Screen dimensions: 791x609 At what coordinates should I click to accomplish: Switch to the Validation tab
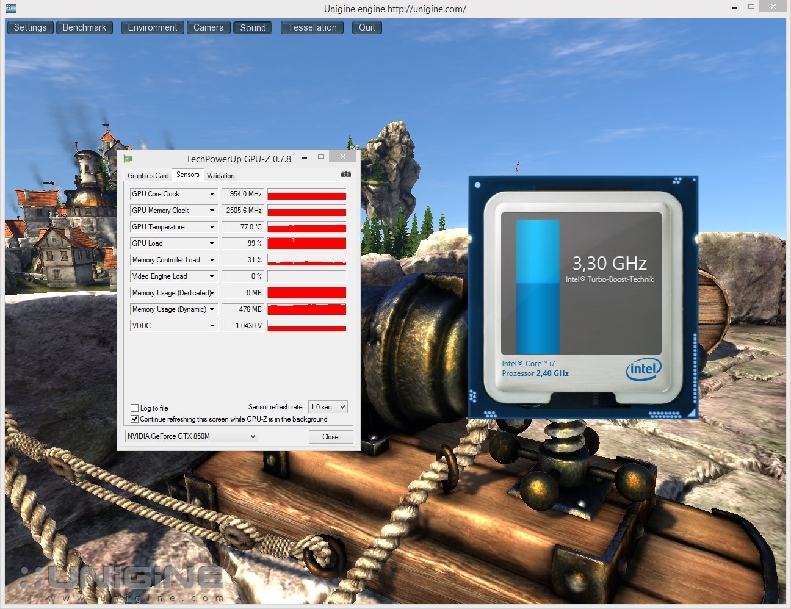pos(221,176)
